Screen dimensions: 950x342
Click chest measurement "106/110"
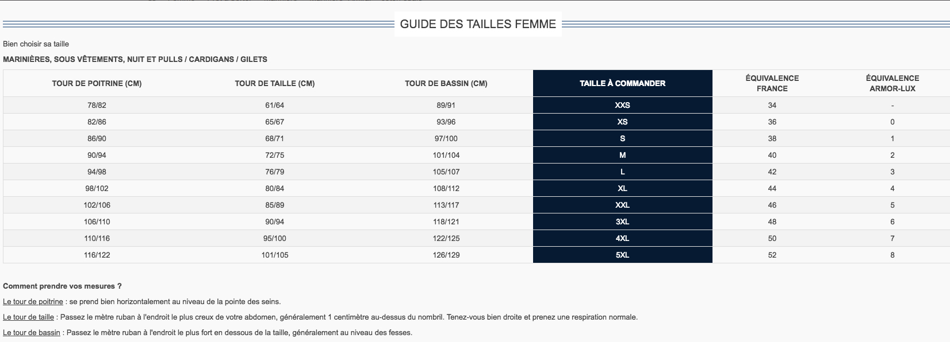(x=97, y=221)
